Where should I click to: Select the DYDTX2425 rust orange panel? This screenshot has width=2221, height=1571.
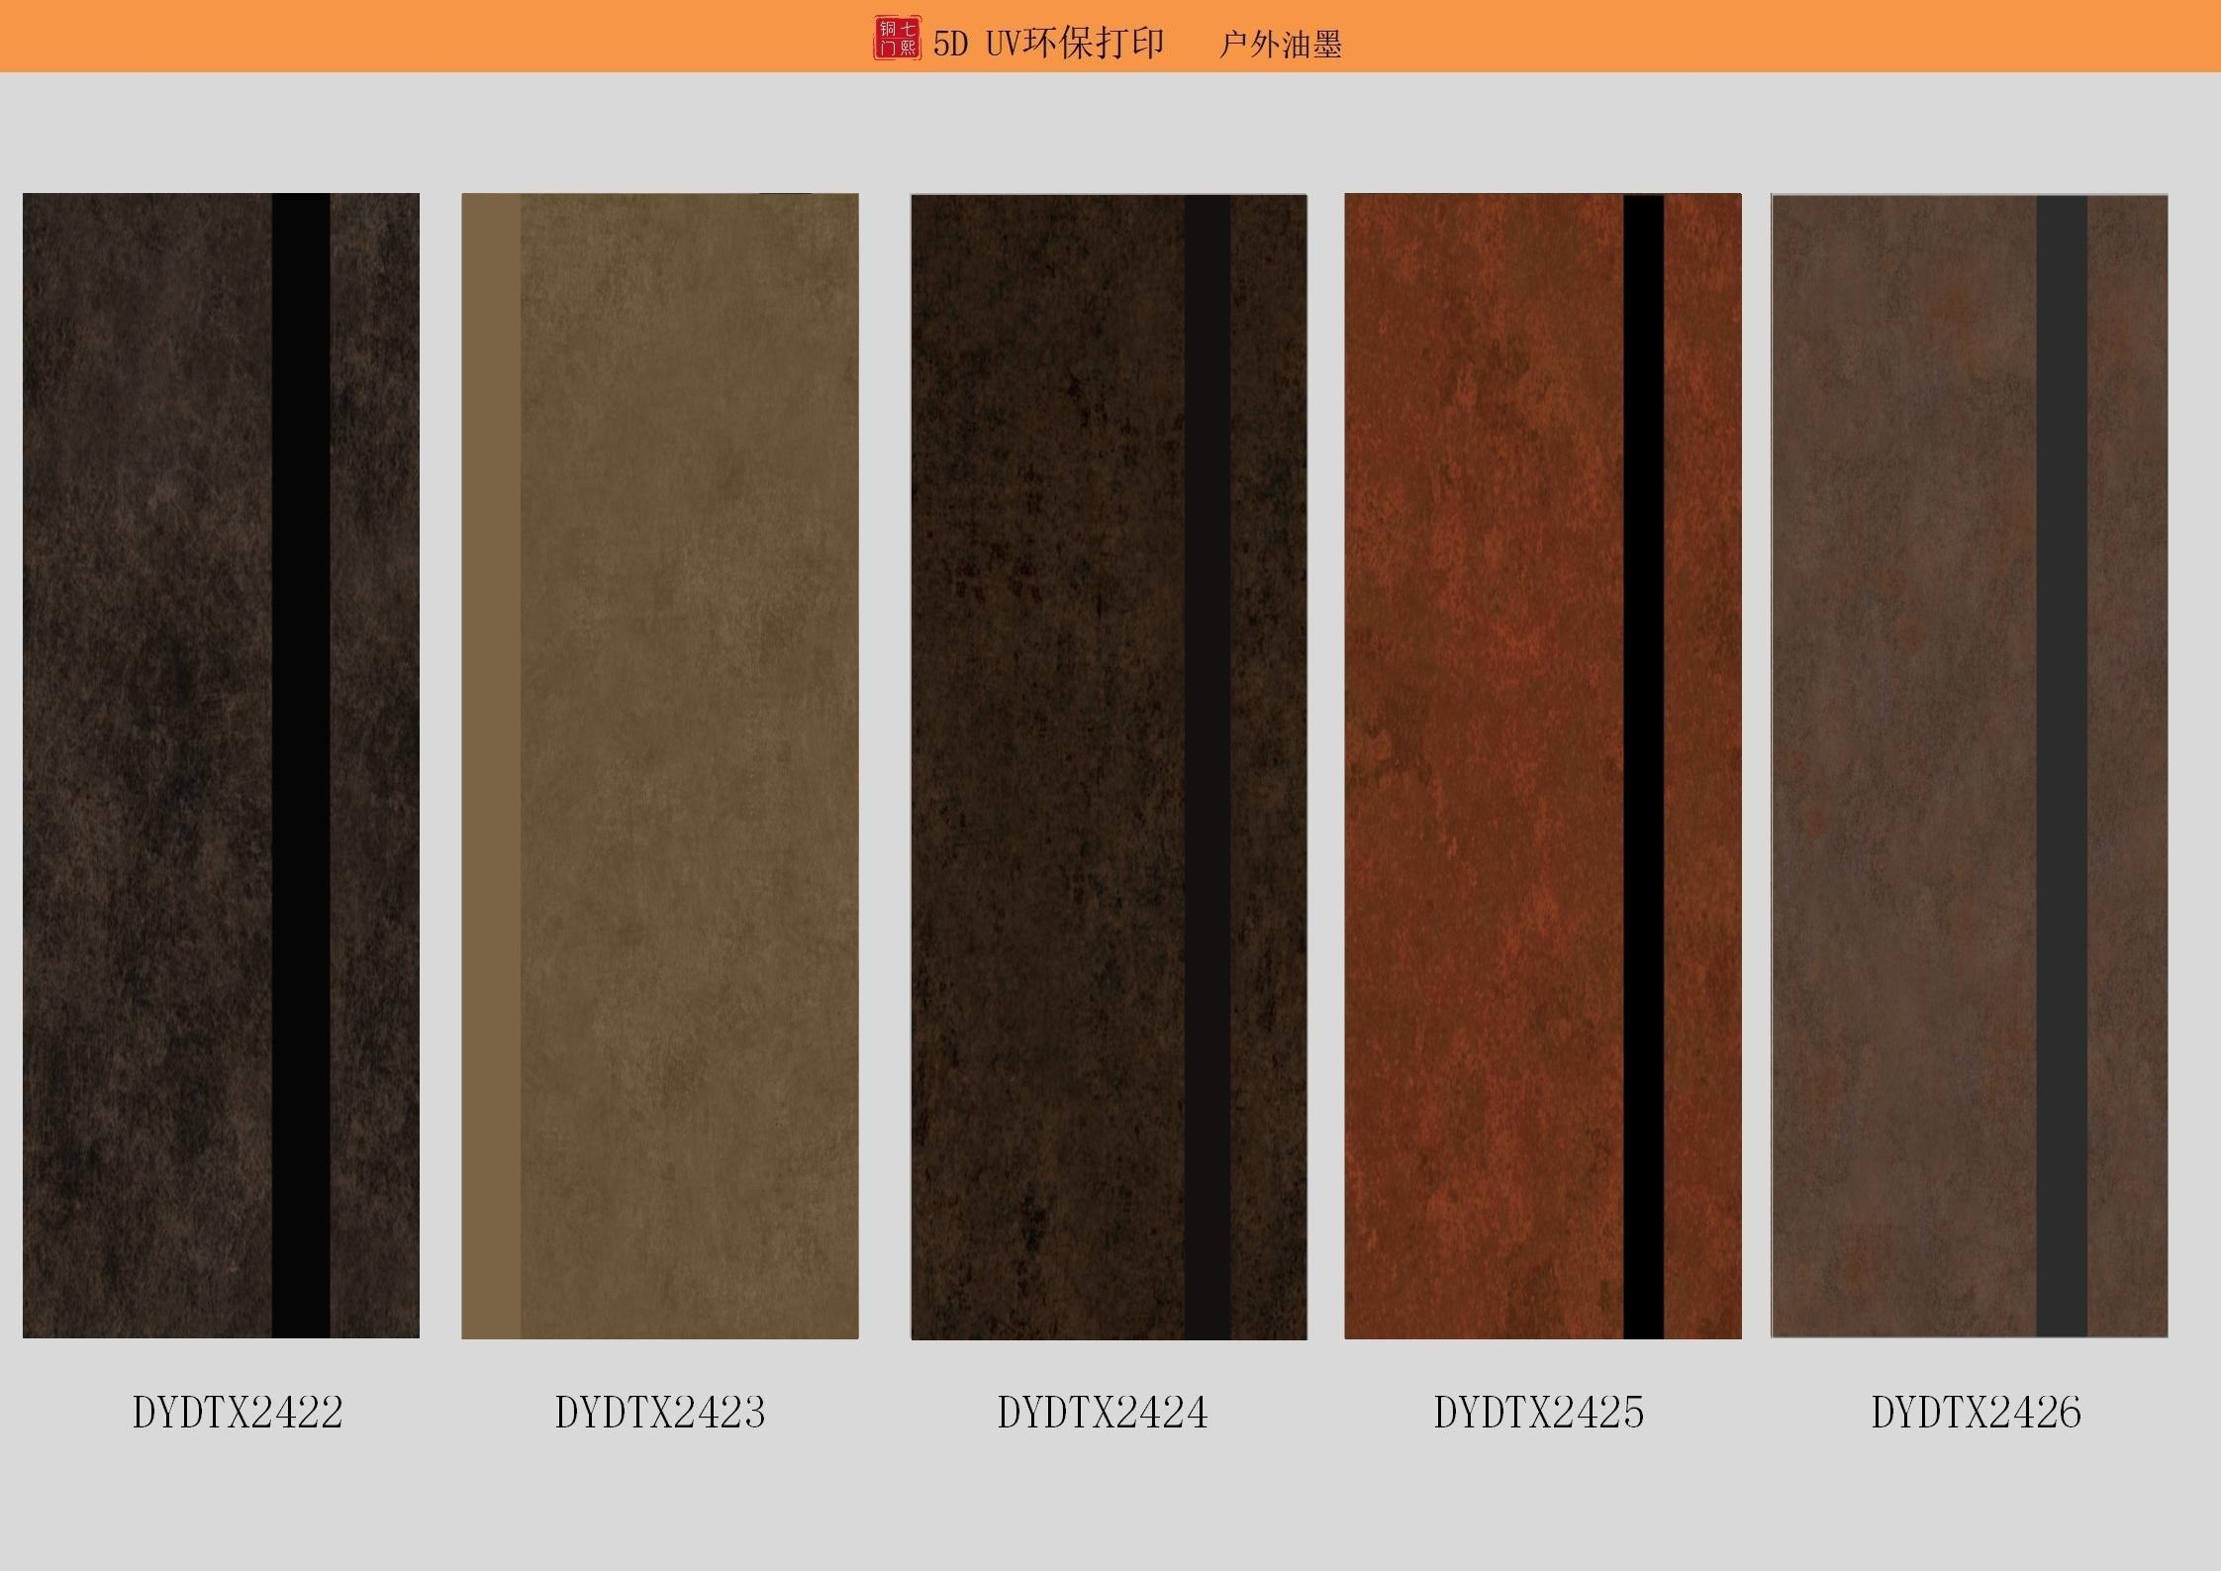point(1483,764)
